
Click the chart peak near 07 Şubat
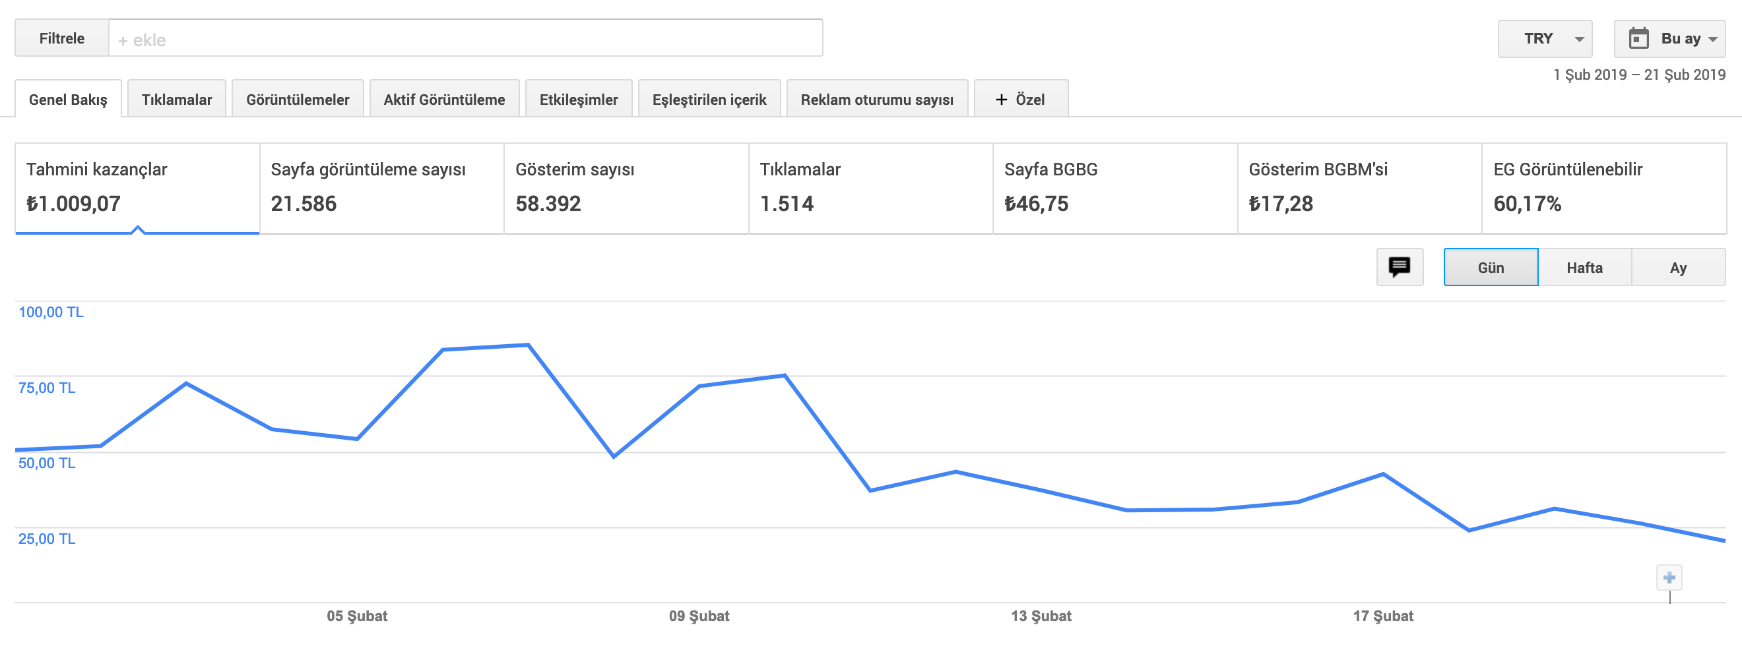(x=528, y=345)
